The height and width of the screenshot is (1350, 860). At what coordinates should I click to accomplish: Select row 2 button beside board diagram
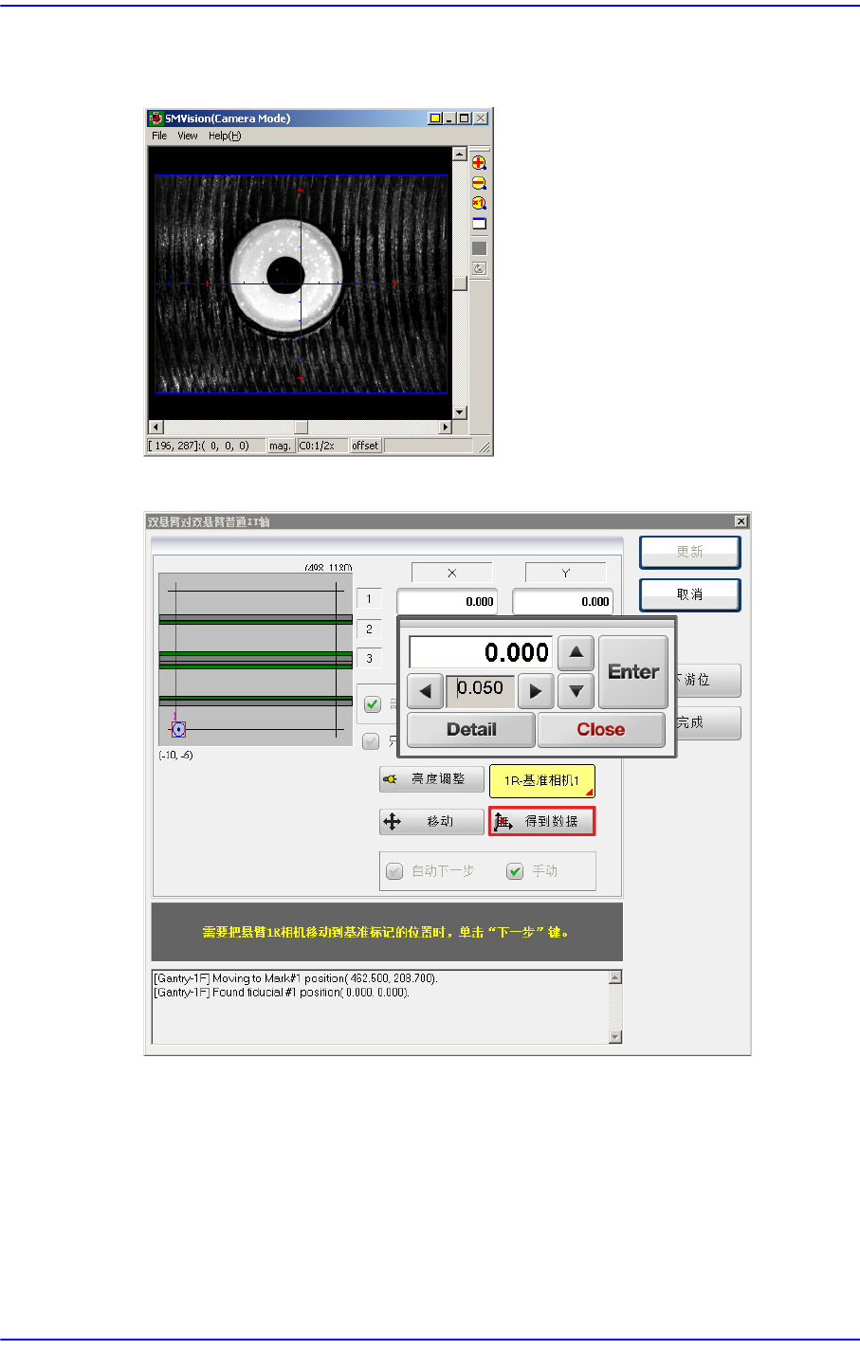coord(369,629)
